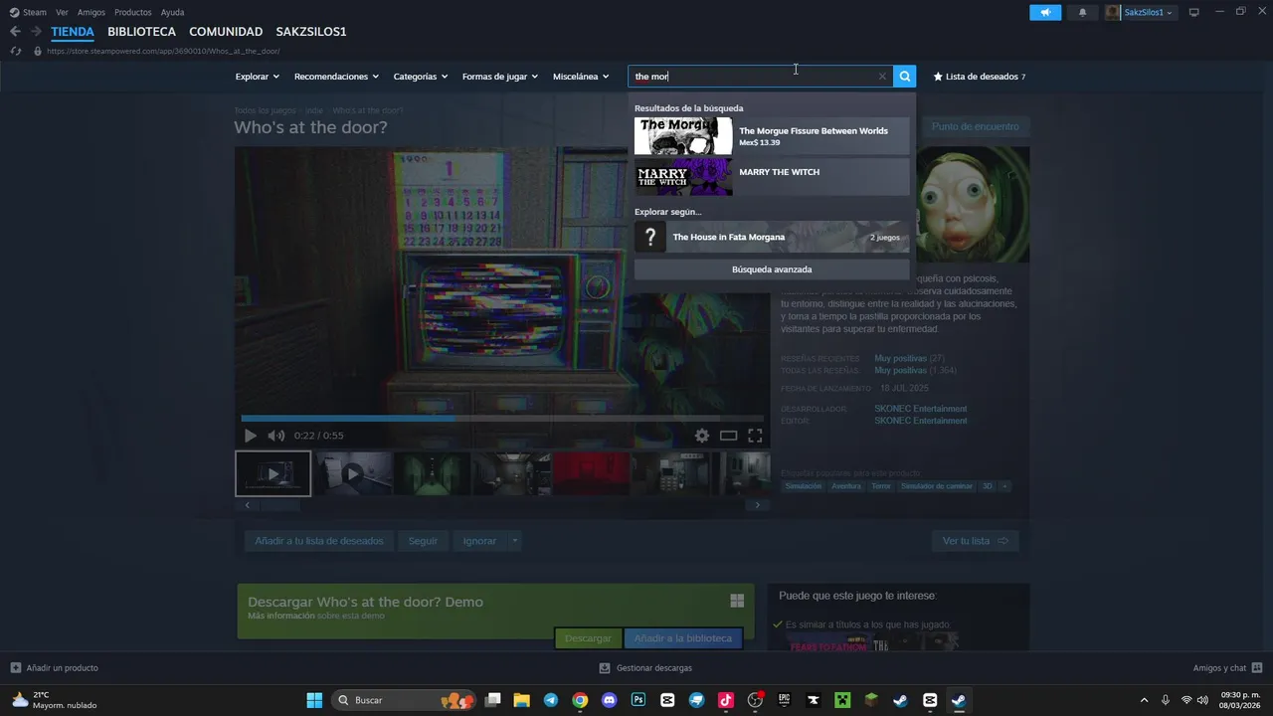Screen dimensions: 1273x716
Task: Open SKONEC Entertainment developer link
Action: pos(920,409)
